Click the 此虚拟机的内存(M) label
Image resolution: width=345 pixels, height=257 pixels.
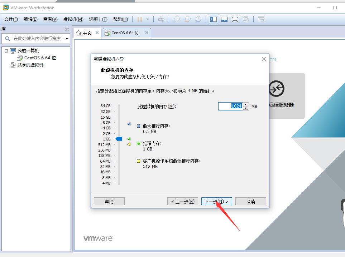pos(157,107)
